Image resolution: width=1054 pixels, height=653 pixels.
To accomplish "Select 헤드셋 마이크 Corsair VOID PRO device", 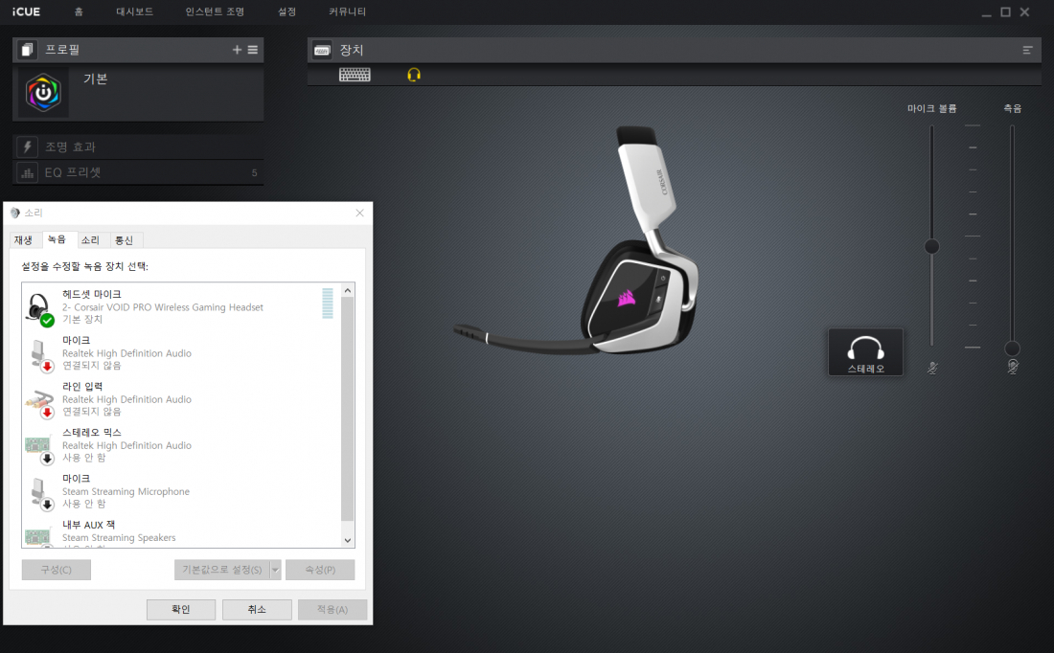I will point(181,306).
